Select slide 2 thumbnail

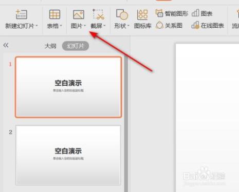coord(68,155)
